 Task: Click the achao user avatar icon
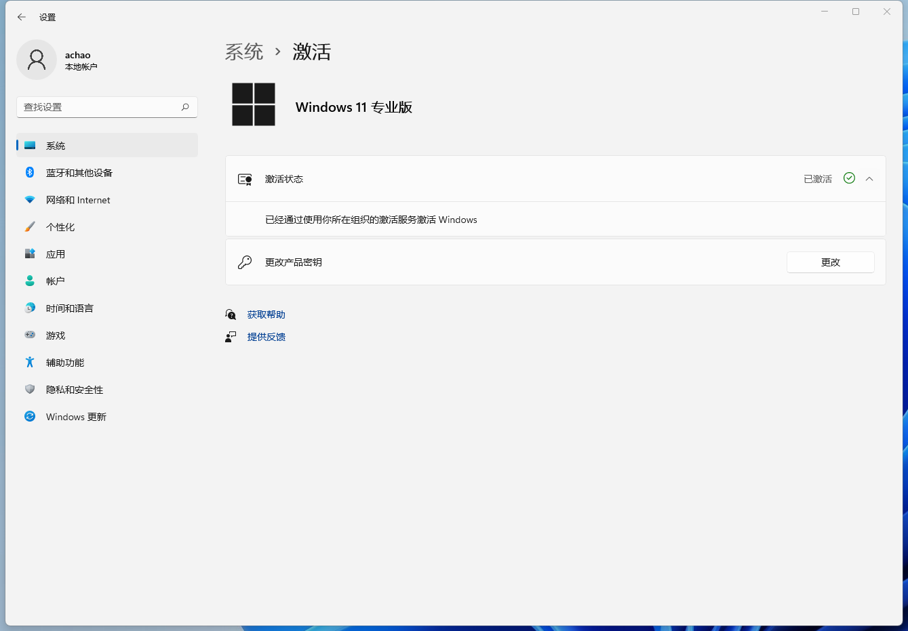[x=37, y=60]
